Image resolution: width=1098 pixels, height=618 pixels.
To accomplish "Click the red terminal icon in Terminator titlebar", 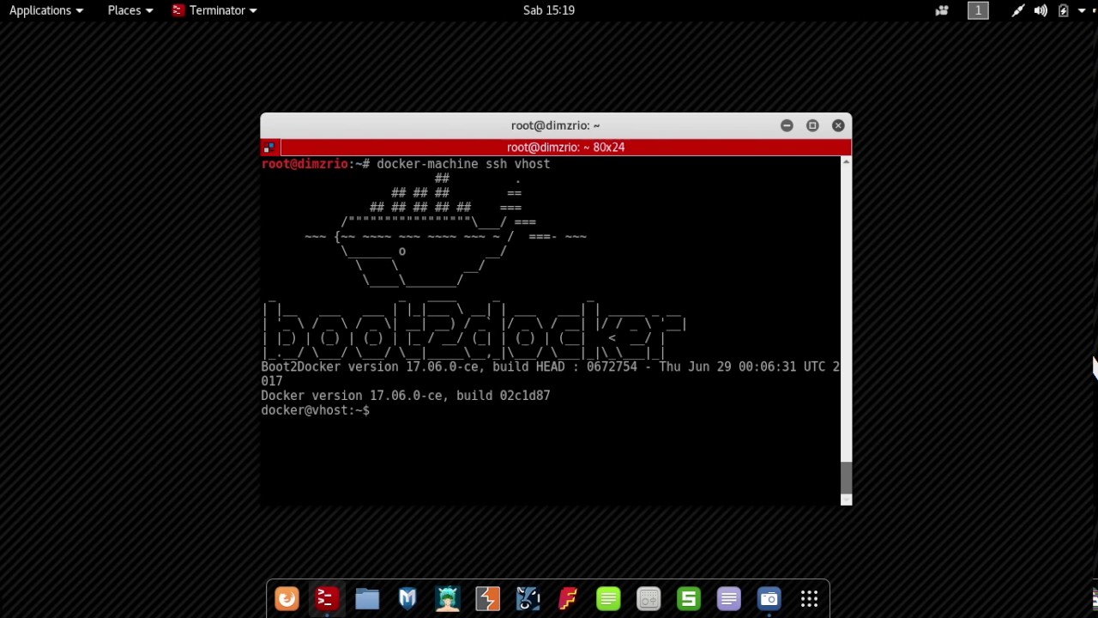I will click(x=269, y=148).
